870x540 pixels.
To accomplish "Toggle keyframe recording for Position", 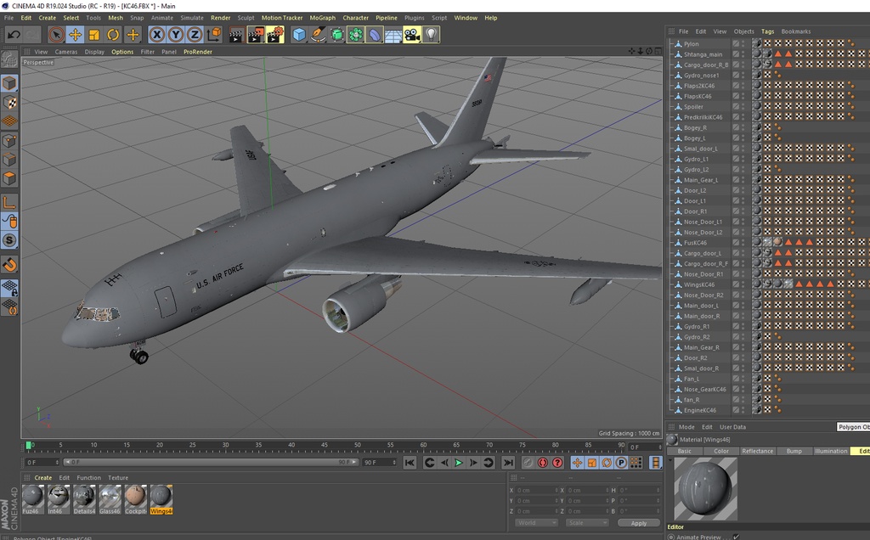I will pos(578,463).
